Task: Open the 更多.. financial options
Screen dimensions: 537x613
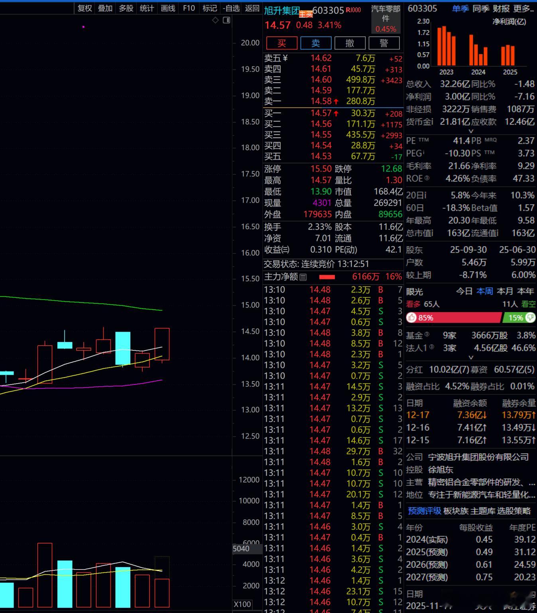Action: (523, 8)
